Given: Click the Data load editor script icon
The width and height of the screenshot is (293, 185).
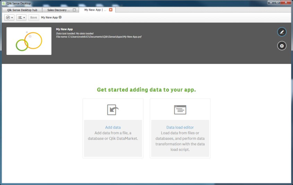Looking at the screenshot, I should [180, 110].
